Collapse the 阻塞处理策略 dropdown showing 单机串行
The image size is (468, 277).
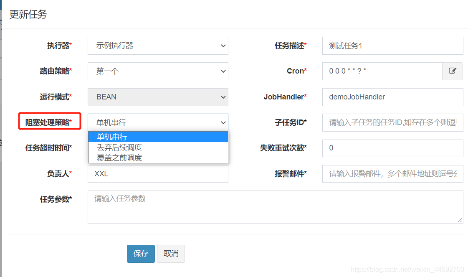[x=158, y=122]
